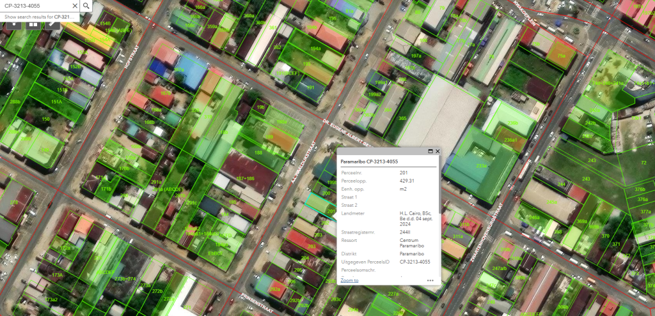Click parcel 72 at right edge

click(x=642, y=163)
